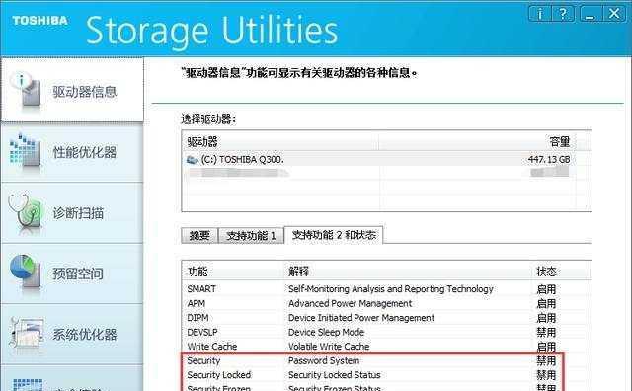
Task: Select the 性能优化器 performance optimizer icon
Action: point(25,151)
